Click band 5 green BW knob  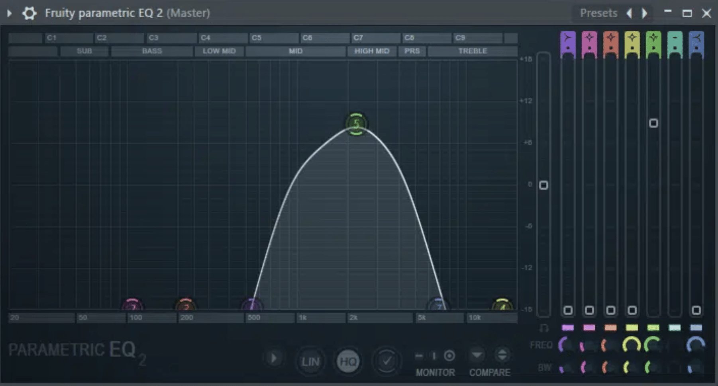click(653, 367)
